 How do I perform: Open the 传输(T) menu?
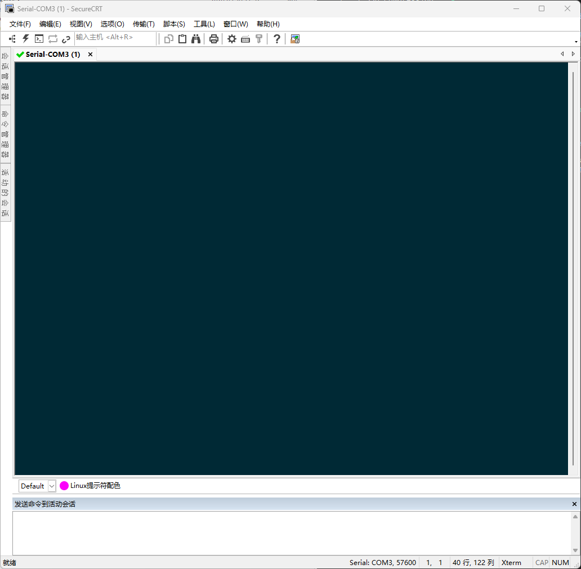144,24
